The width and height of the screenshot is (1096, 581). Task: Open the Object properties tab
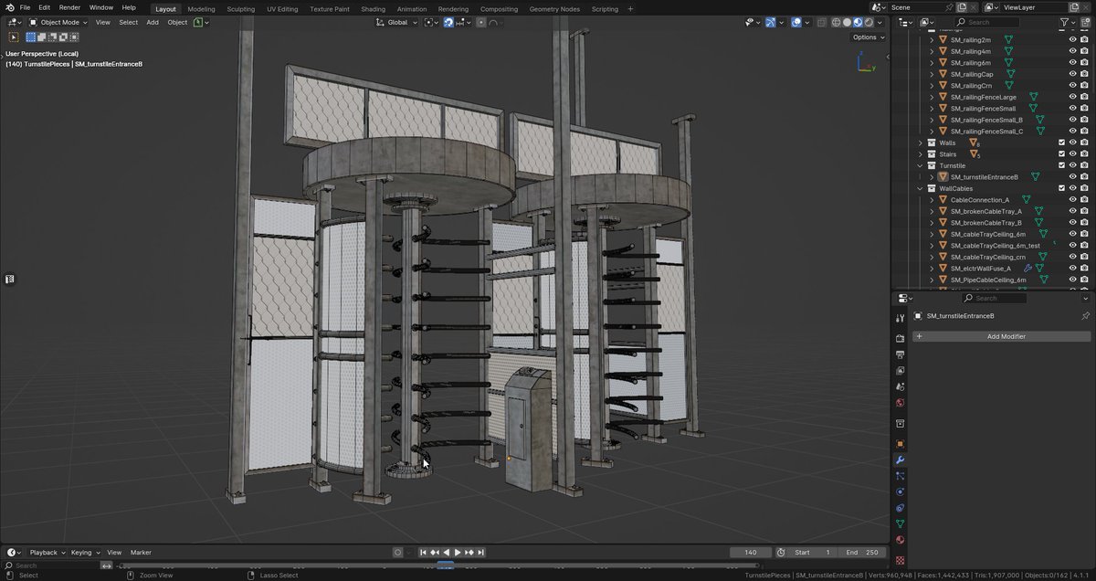[x=900, y=443]
